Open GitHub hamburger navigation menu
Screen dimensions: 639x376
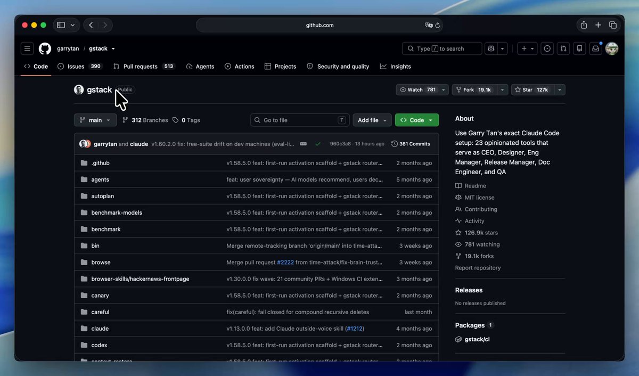pos(27,48)
